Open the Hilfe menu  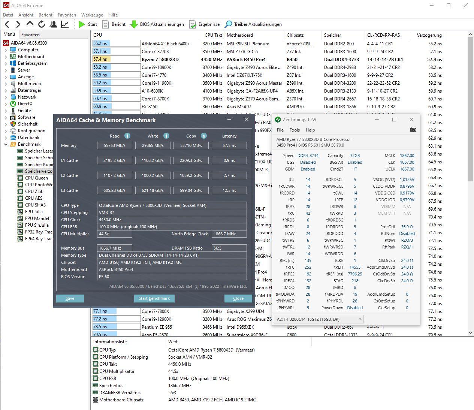113,15
